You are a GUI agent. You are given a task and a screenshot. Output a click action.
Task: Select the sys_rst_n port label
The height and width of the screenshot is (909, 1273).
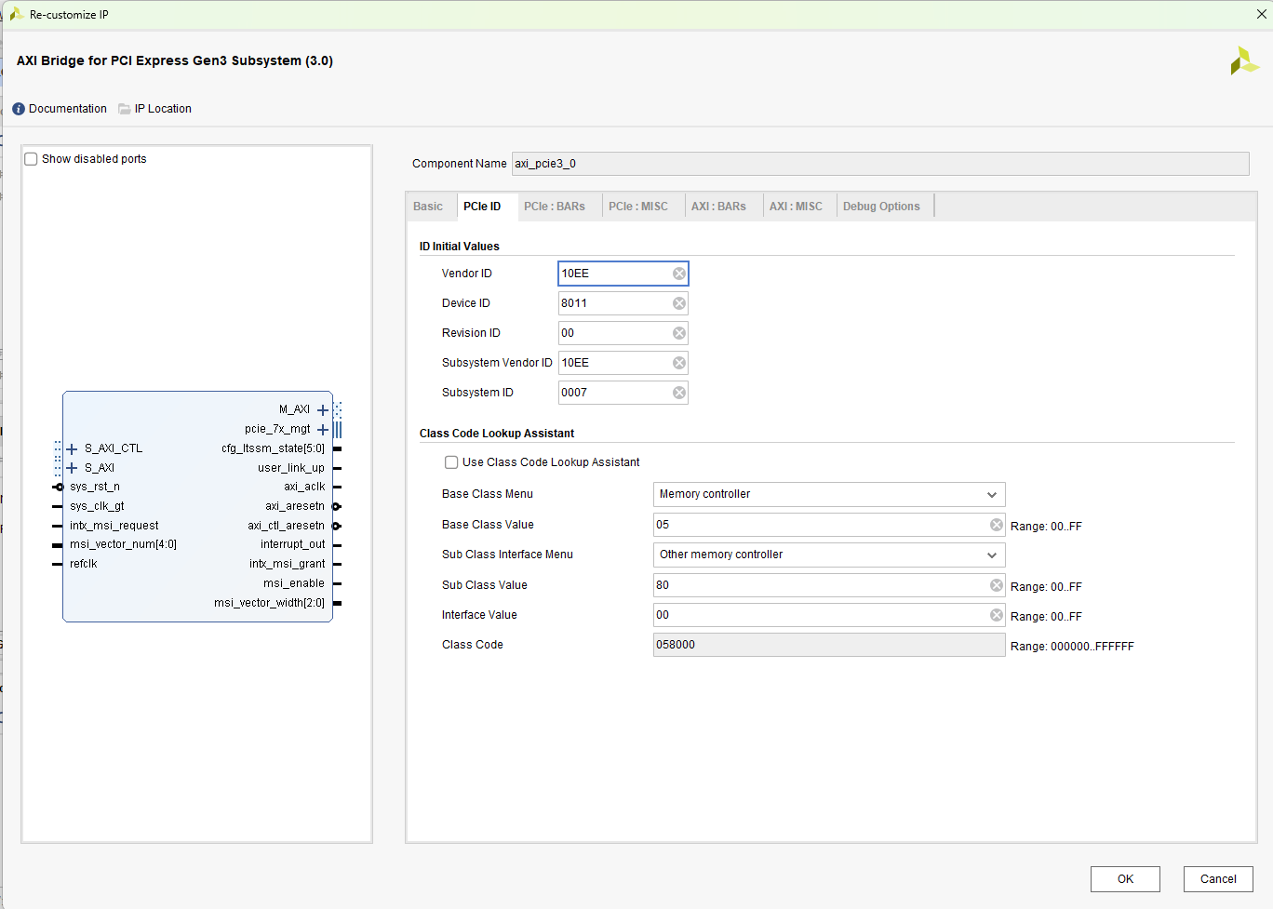(x=95, y=487)
